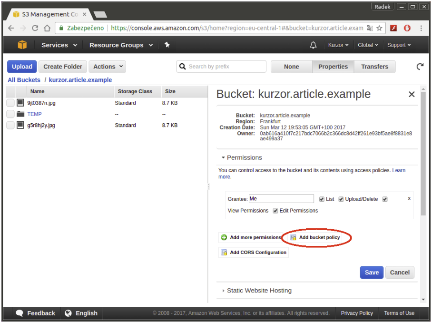
Task: Click the Add CORS Configuration document icon
Action: [x=224, y=252]
